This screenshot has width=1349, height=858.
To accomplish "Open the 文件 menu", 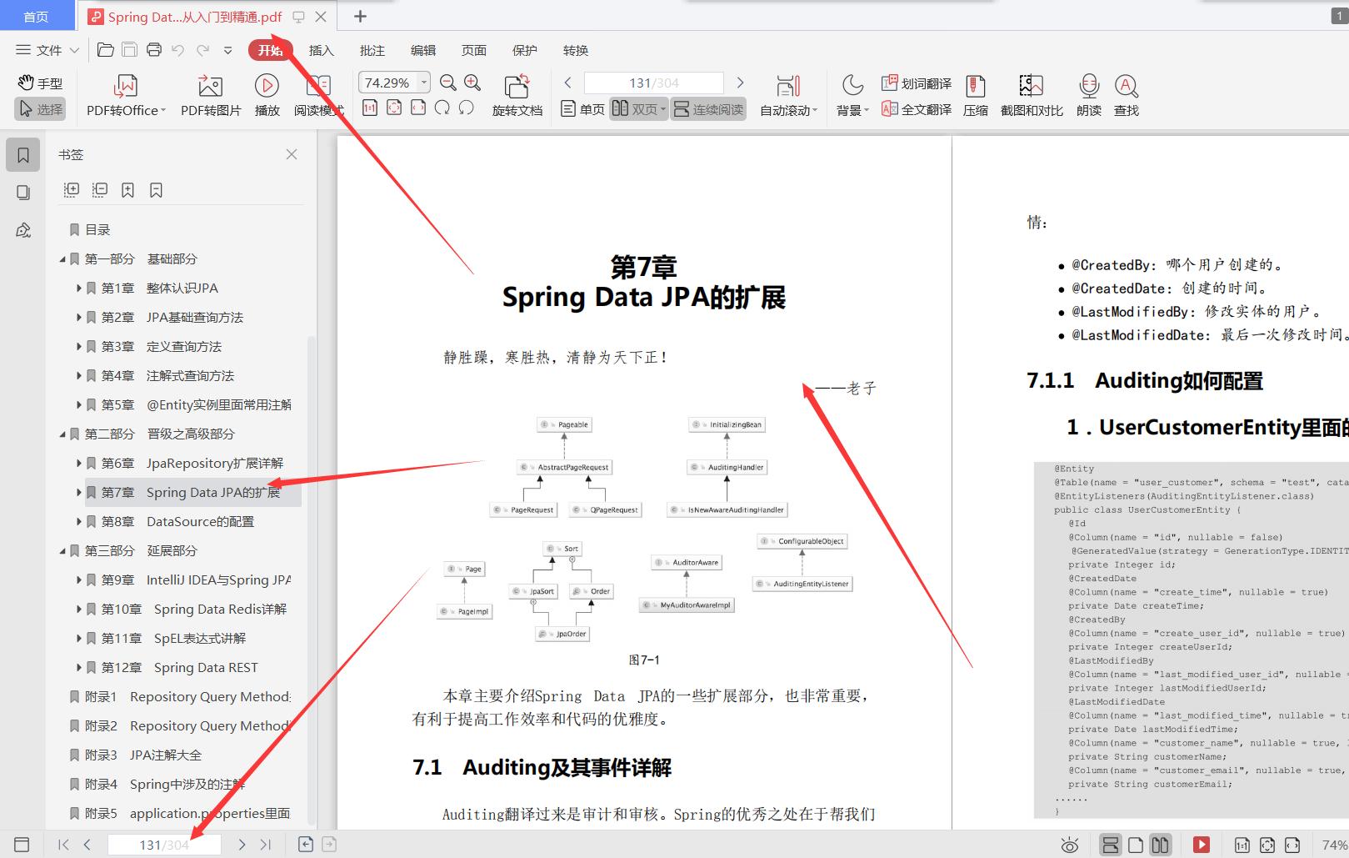I will [x=47, y=50].
